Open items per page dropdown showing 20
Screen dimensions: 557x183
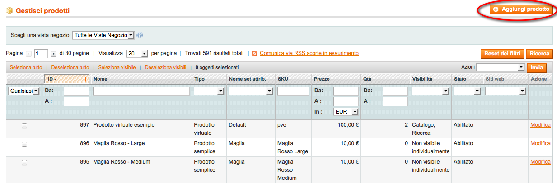(x=137, y=54)
